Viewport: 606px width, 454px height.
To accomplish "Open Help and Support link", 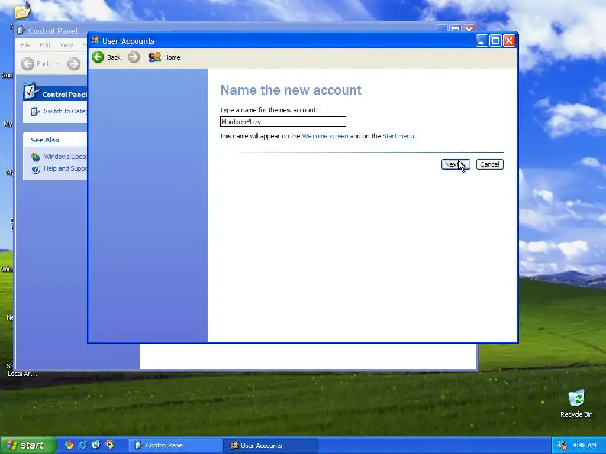I will pyautogui.click(x=65, y=168).
